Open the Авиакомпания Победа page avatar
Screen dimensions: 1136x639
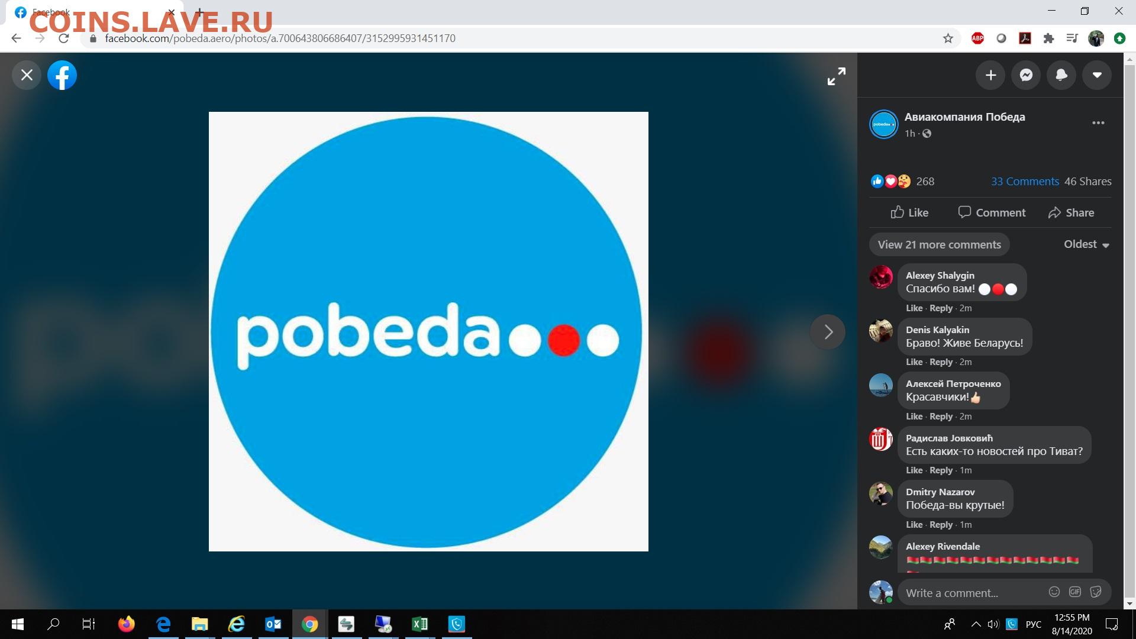click(x=883, y=124)
